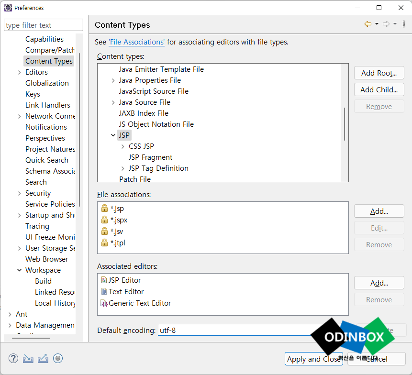Select Globalization preference page
412x375 pixels.
point(47,83)
